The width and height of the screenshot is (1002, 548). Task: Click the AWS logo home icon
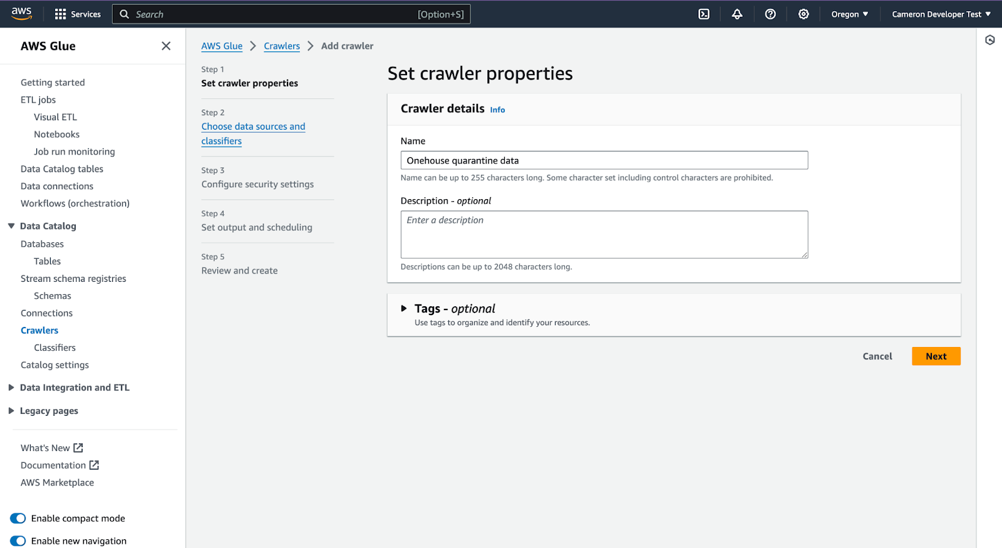point(21,14)
